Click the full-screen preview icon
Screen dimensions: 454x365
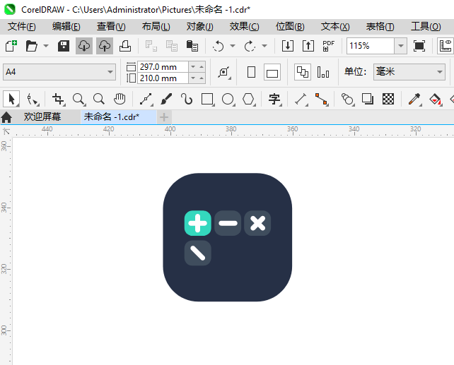(x=419, y=46)
